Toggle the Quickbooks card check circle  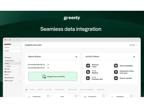point(48,96)
